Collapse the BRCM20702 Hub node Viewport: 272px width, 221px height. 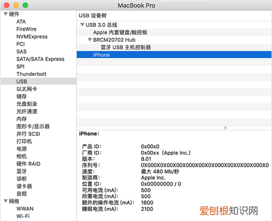[90, 40]
